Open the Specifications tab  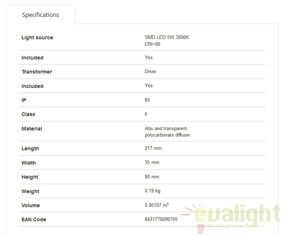[41, 15]
